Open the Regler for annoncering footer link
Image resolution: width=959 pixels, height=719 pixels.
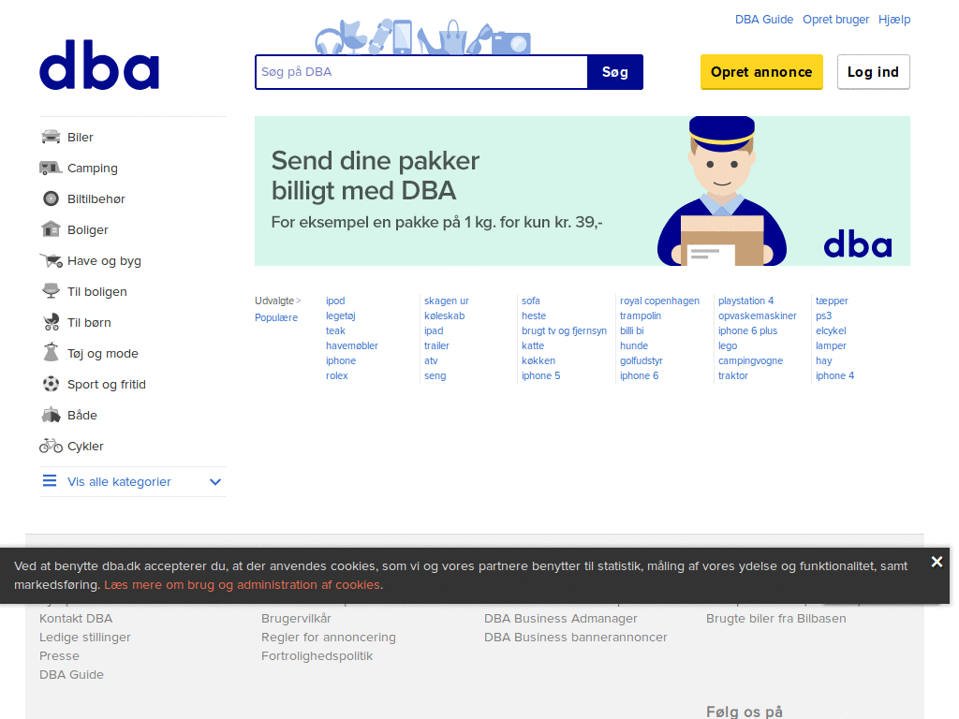[329, 637]
